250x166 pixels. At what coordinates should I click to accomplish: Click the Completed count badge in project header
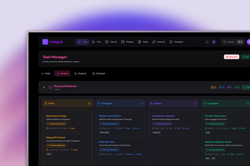(237, 87)
